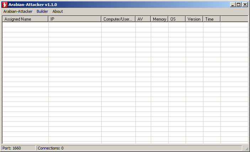The width and height of the screenshot is (250, 152).
Task: Sort entries by the Time column
Action: [212, 19]
